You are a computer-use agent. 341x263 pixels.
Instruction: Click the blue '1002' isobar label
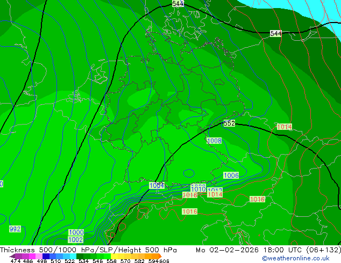pos(75,239)
